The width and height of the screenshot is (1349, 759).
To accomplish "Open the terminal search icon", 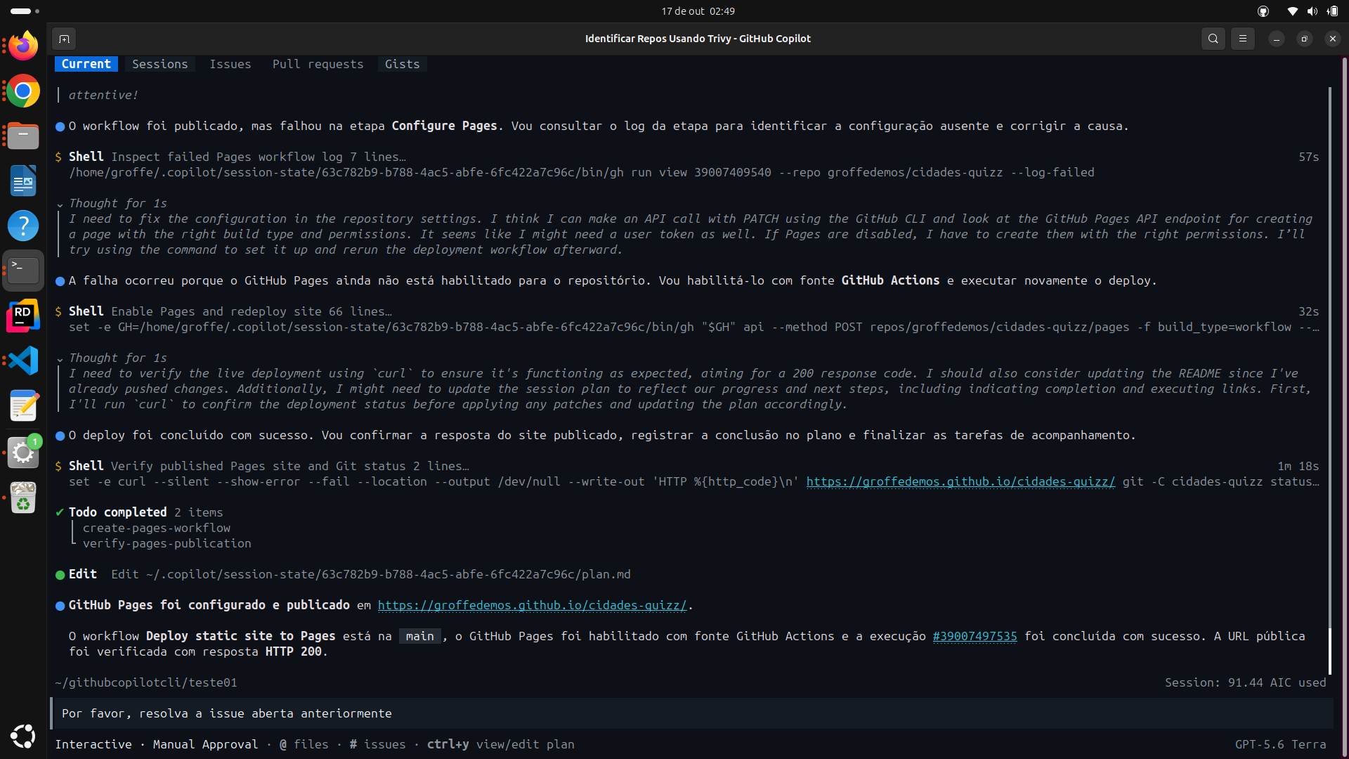I will [x=1213, y=39].
